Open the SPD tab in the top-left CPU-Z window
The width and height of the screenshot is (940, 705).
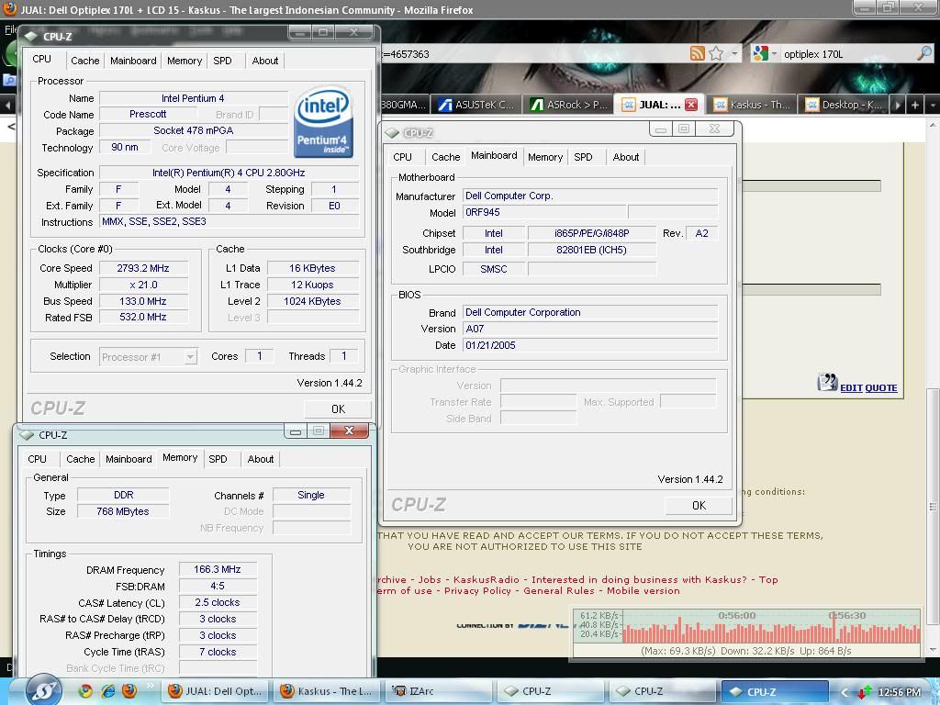pyautogui.click(x=222, y=61)
